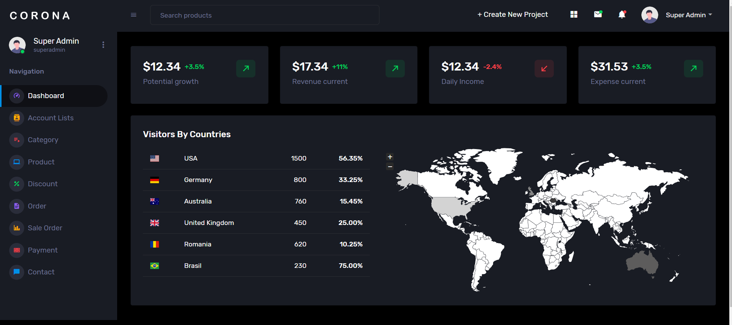Open the apps grid icon

click(x=574, y=15)
